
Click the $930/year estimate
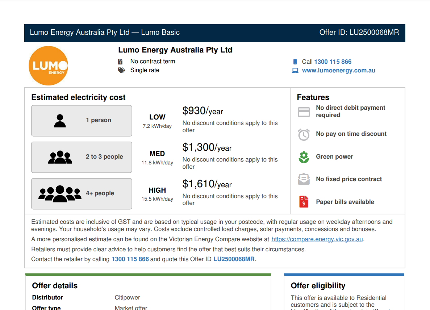click(x=203, y=111)
